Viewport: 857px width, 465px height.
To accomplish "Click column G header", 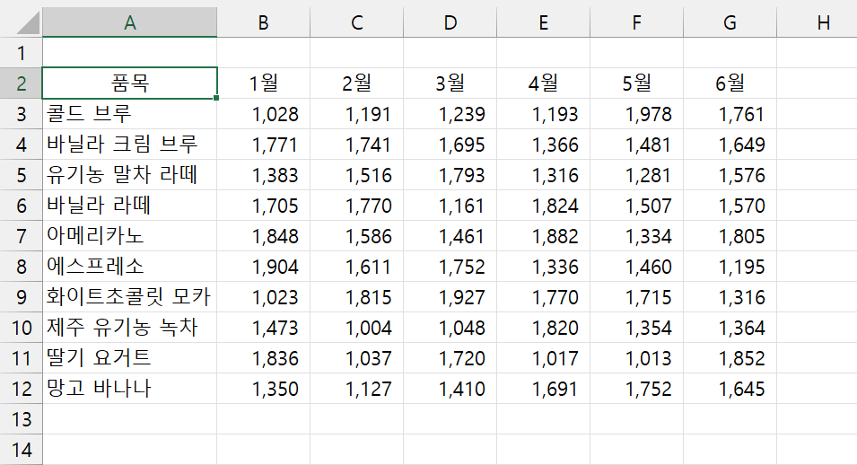I will coord(730,22).
